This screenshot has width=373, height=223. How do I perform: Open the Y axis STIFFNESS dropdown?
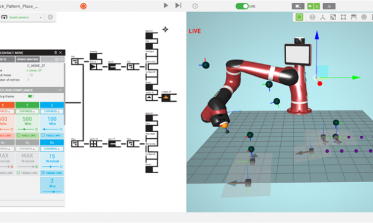pyautogui.click(x=27, y=111)
